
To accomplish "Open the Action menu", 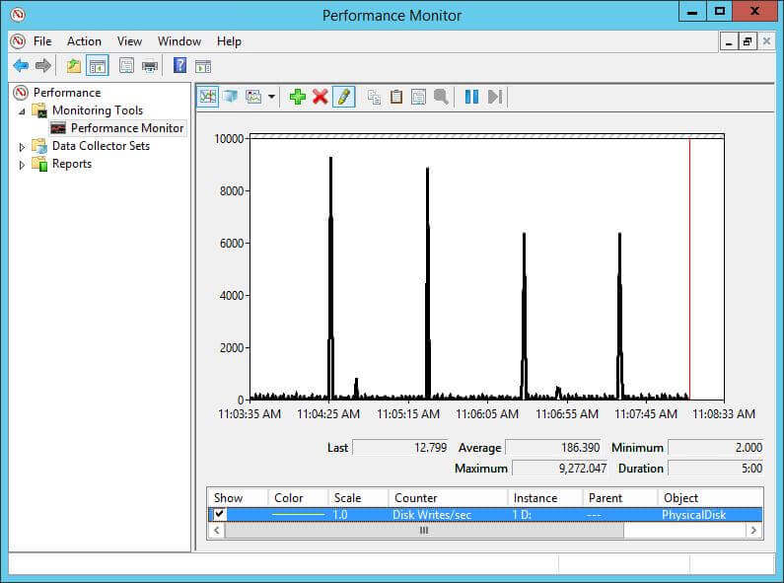I will (84, 41).
